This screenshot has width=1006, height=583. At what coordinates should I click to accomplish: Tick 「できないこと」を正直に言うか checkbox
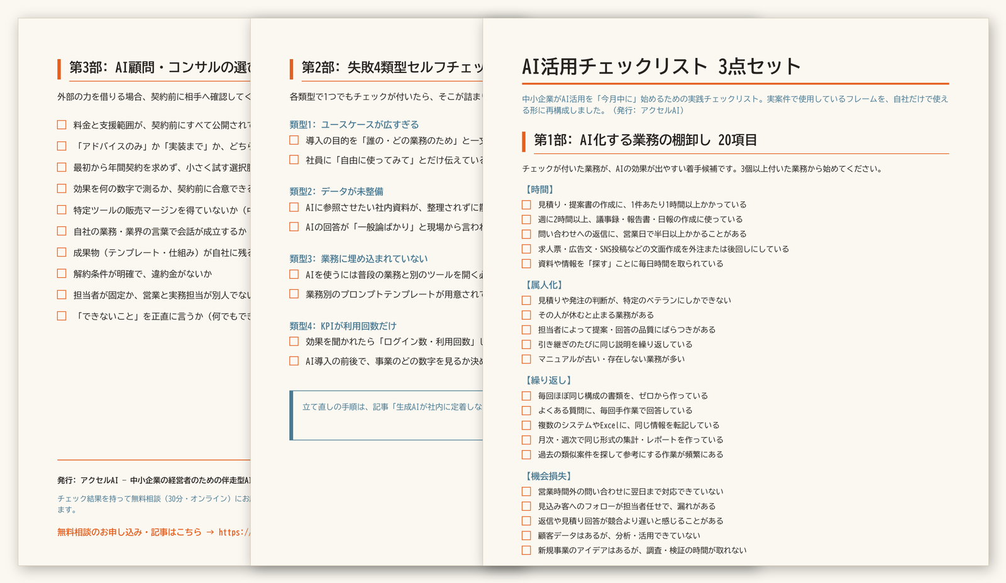(x=62, y=316)
